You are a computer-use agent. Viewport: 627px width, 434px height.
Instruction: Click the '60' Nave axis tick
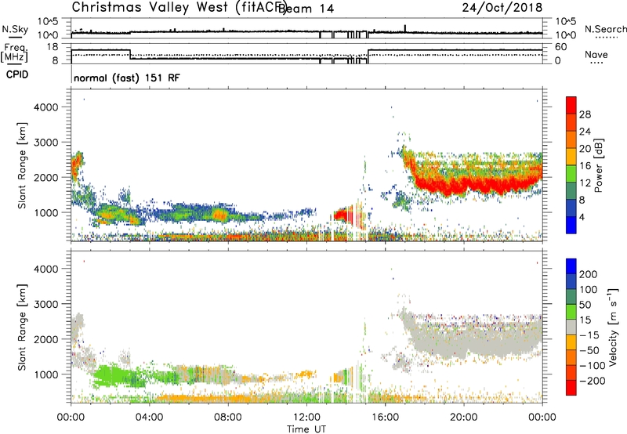coord(561,47)
